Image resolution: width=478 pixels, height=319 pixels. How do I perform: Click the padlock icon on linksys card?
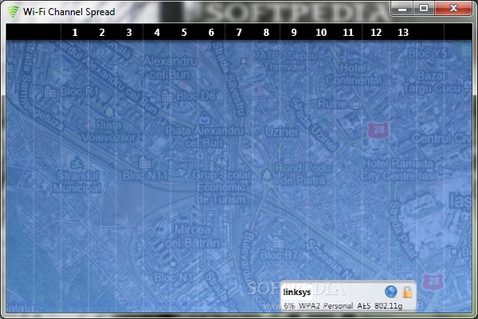(407, 292)
